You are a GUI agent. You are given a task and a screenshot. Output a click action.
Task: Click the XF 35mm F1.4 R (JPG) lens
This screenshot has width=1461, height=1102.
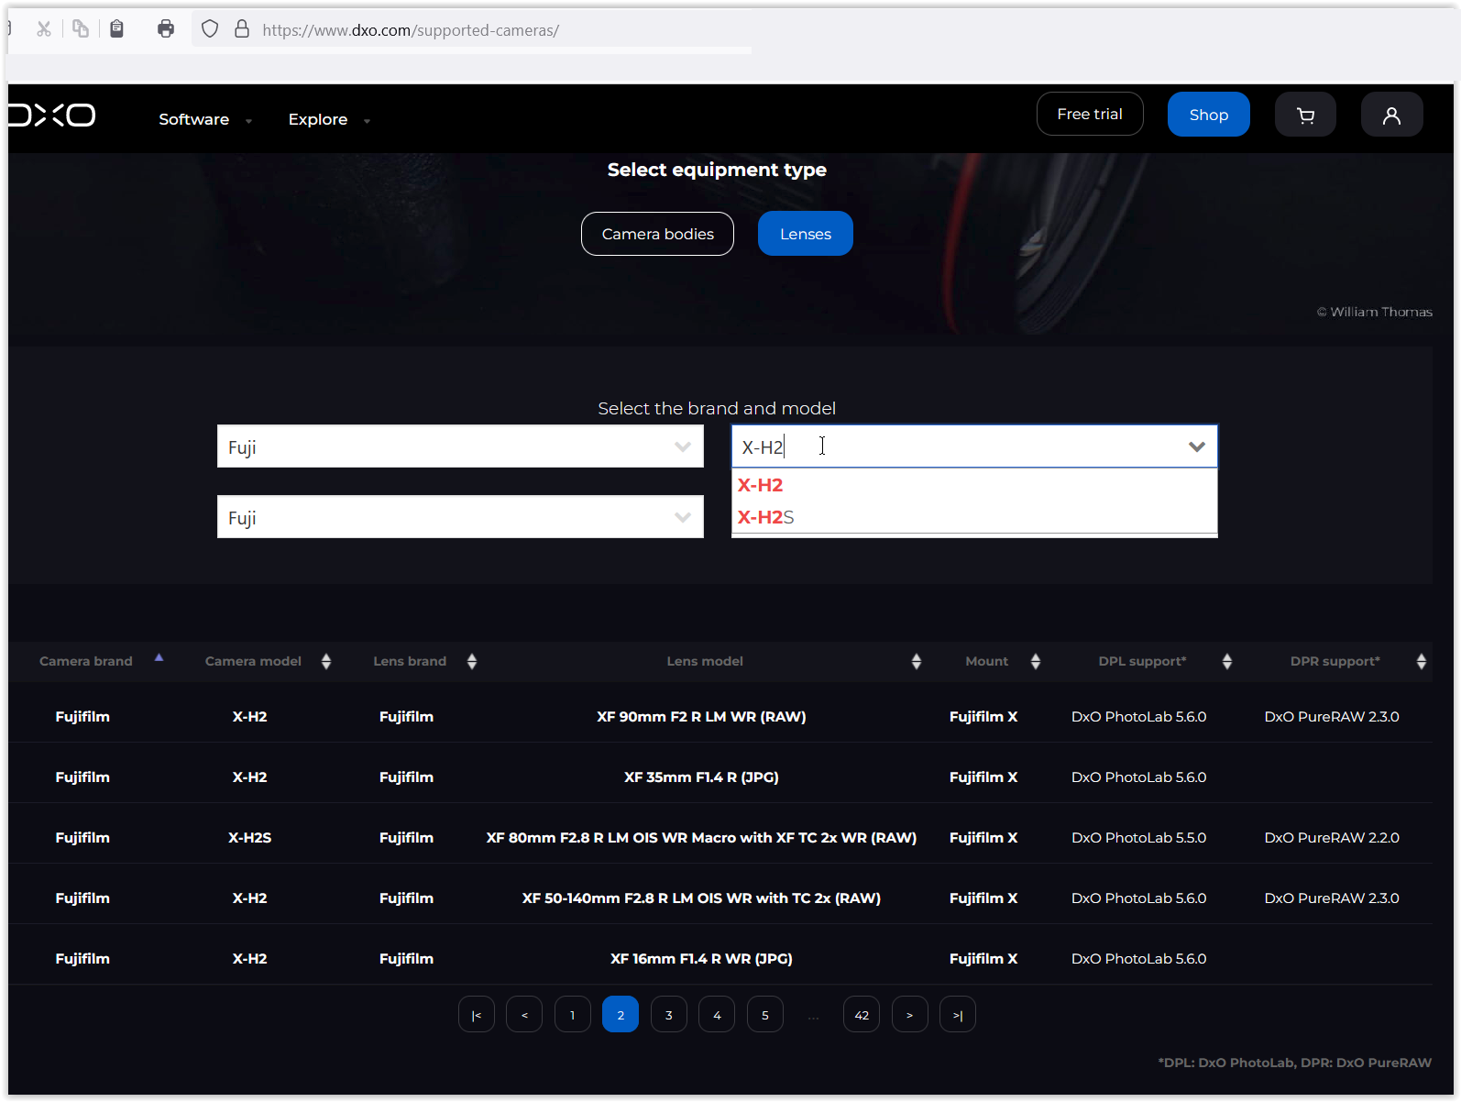pos(701,777)
